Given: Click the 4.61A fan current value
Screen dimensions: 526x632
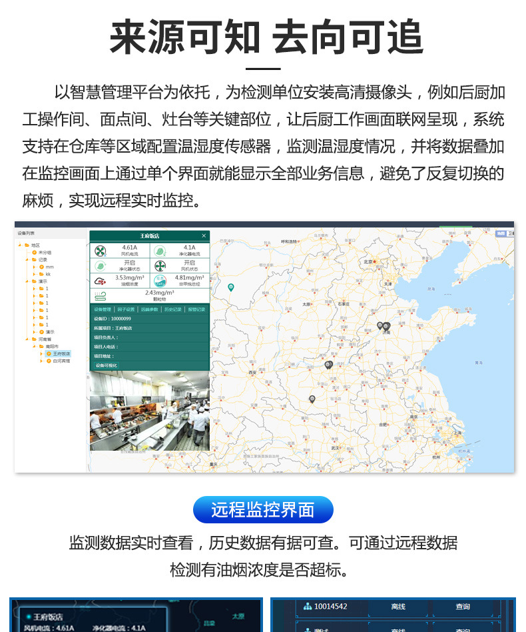Looking at the screenshot, I should 130,247.
